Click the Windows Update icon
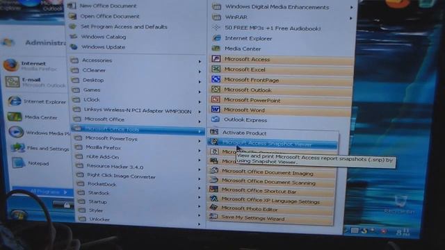 (74, 47)
